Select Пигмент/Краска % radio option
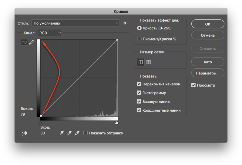This screenshot has height=165, width=242. click(x=139, y=39)
